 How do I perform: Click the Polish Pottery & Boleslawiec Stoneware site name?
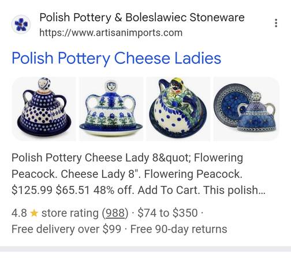point(142,17)
